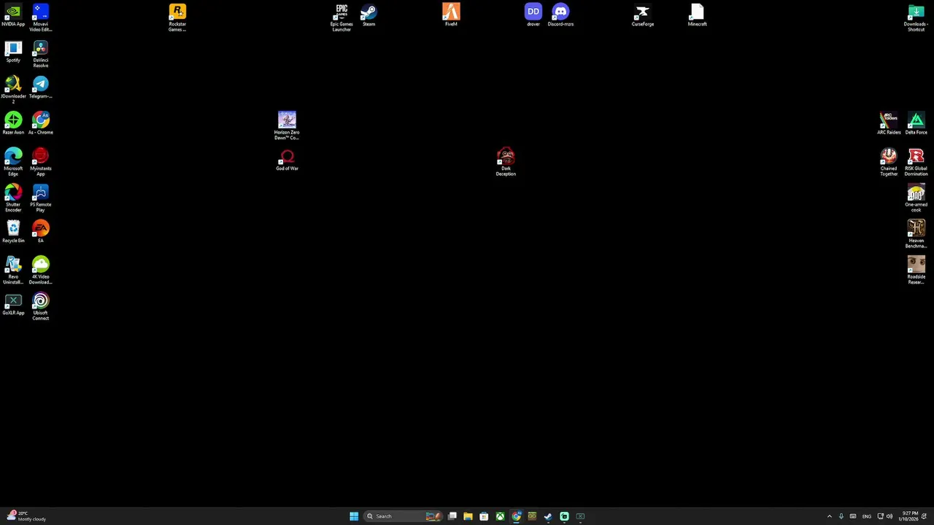The height and width of the screenshot is (525, 934).
Task: Select the Ubisoft Connect icon
Action: tap(40, 307)
